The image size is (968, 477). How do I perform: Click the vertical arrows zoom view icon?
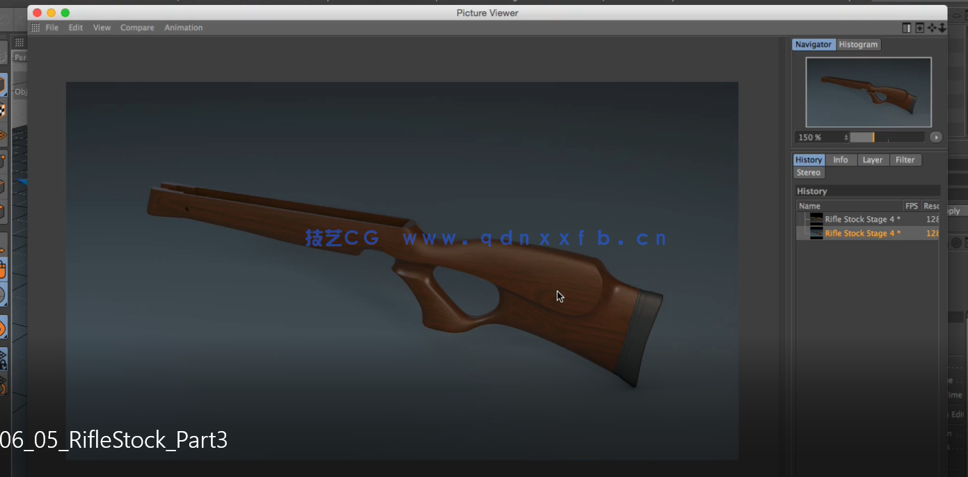point(942,28)
